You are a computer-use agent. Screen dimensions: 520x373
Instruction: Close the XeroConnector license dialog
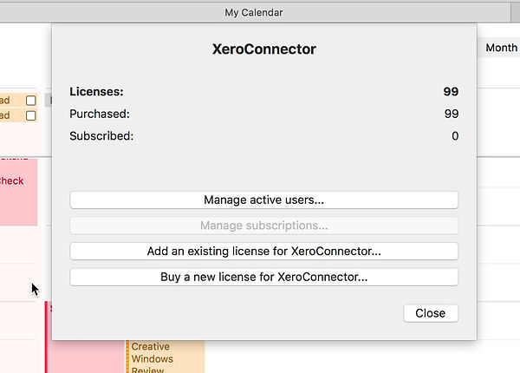coord(431,313)
